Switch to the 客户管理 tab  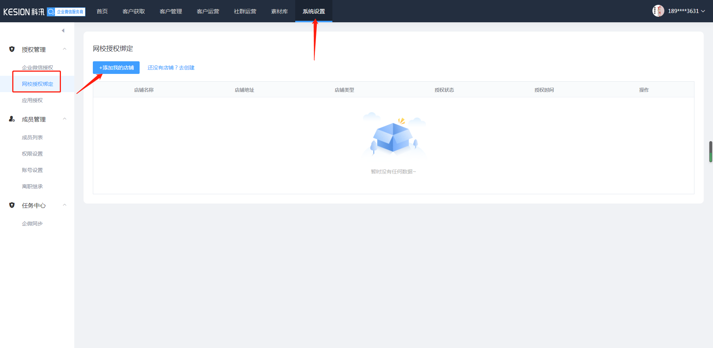pyautogui.click(x=171, y=12)
